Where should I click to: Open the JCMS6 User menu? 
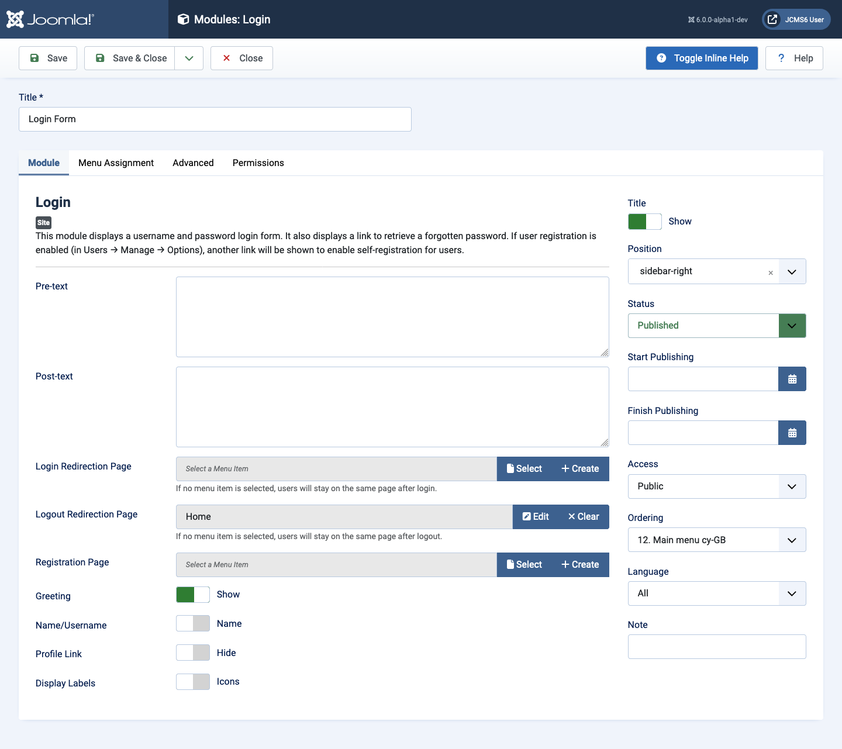(x=796, y=19)
